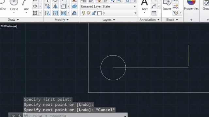Screen dimensions: 209x117
Task: Expand command history arrow at command line end
Action: (x=125, y=116)
